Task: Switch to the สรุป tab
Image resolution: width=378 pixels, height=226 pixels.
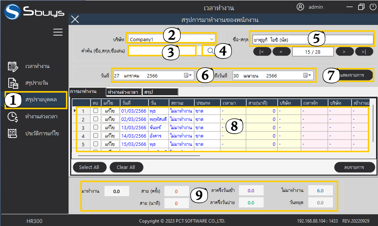Action: point(159,92)
